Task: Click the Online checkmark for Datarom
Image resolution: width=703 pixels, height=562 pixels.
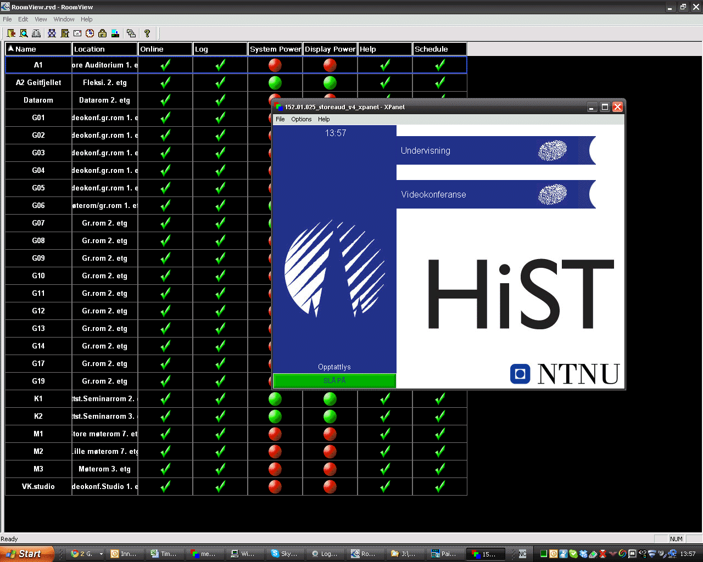Action: (x=165, y=100)
